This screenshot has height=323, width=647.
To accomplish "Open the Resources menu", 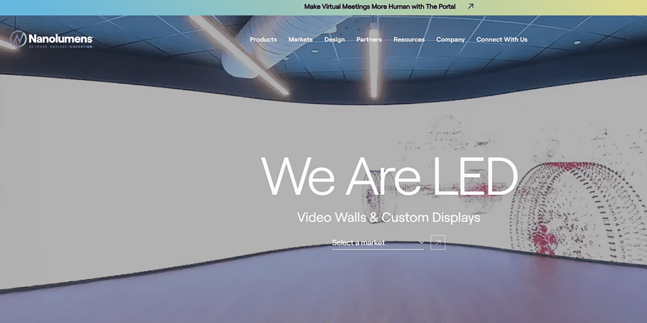I will [409, 39].
